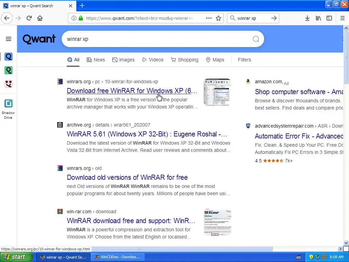This screenshot has width=349, height=262.
Task: Click the horizontal scrollbar thumb
Action: (182, 249)
